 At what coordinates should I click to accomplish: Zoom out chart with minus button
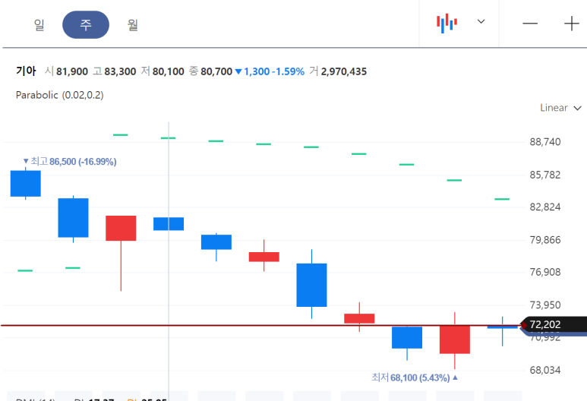530,24
